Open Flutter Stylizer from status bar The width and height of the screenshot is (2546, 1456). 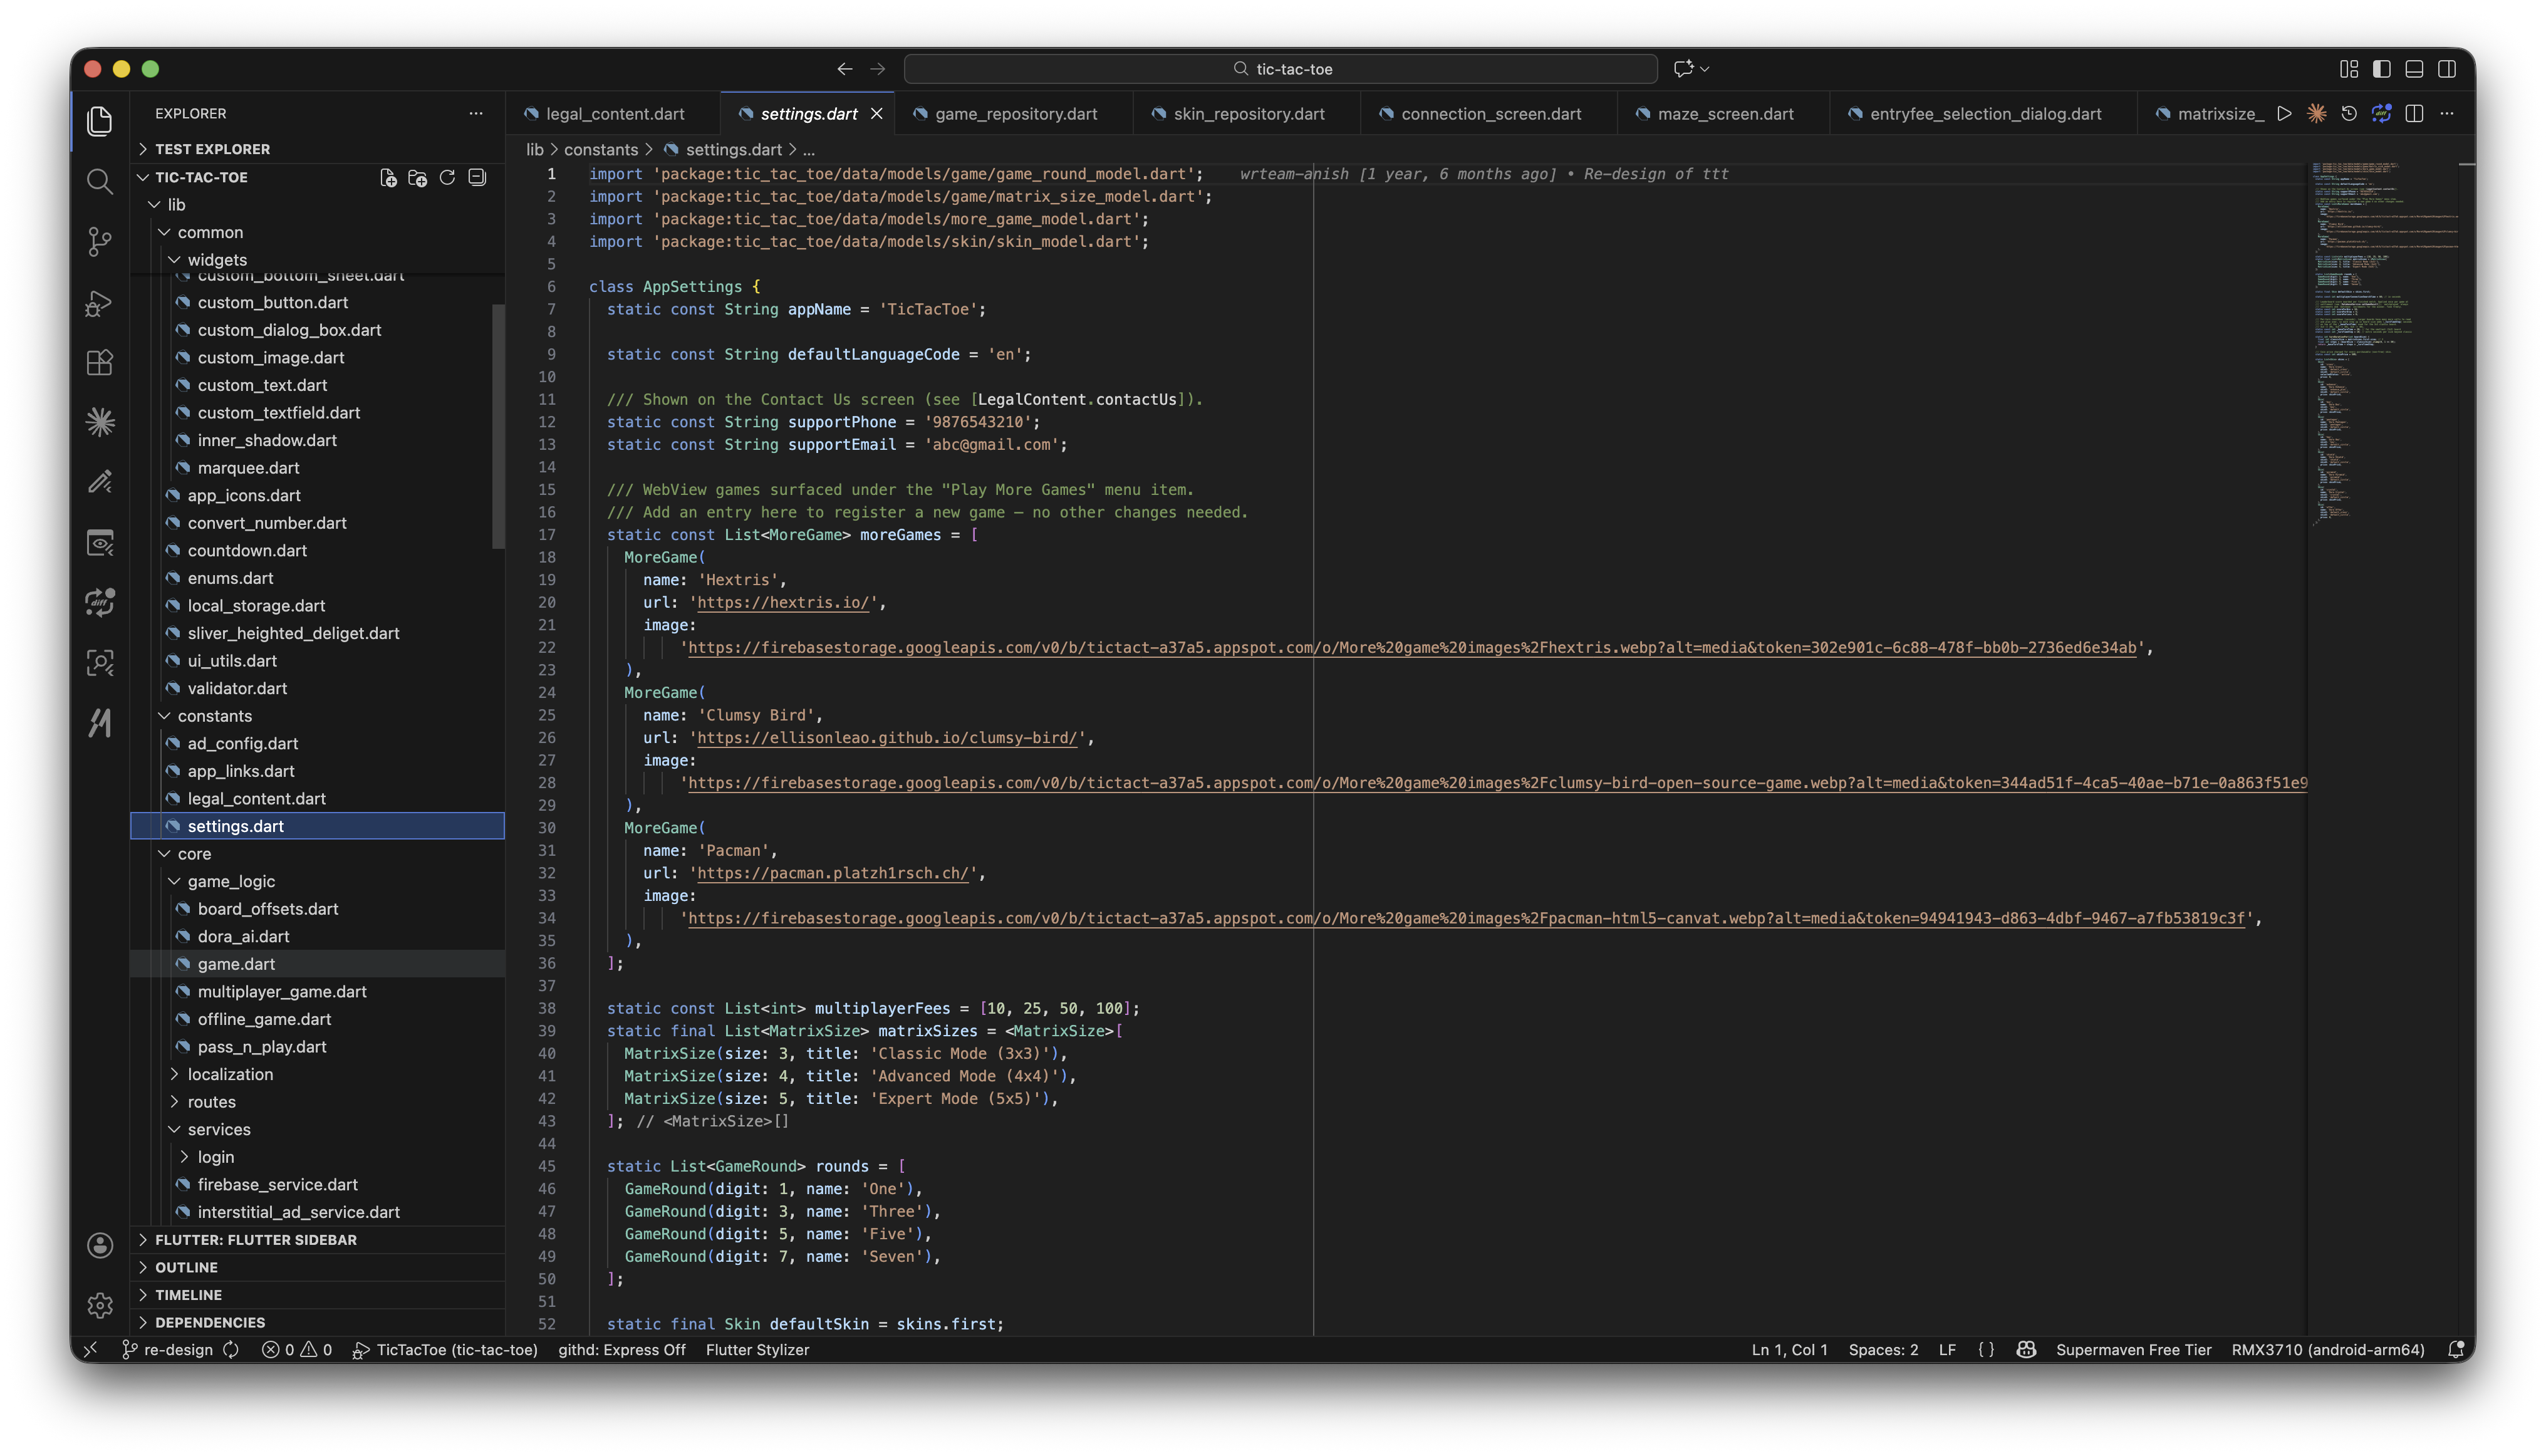point(757,1350)
